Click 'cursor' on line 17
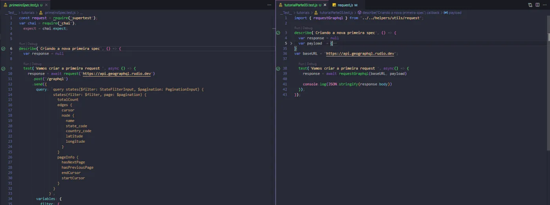The height and width of the screenshot is (205, 550). click(x=68, y=110)
